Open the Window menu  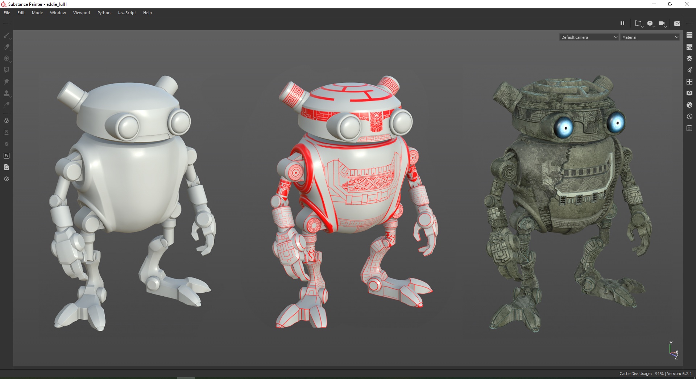[58, 13]
